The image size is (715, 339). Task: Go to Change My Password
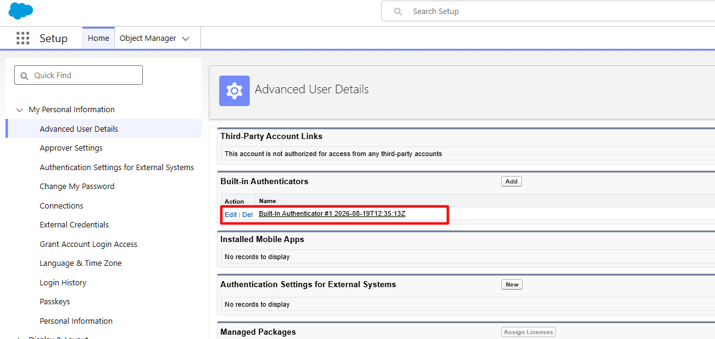click(77, 187)
